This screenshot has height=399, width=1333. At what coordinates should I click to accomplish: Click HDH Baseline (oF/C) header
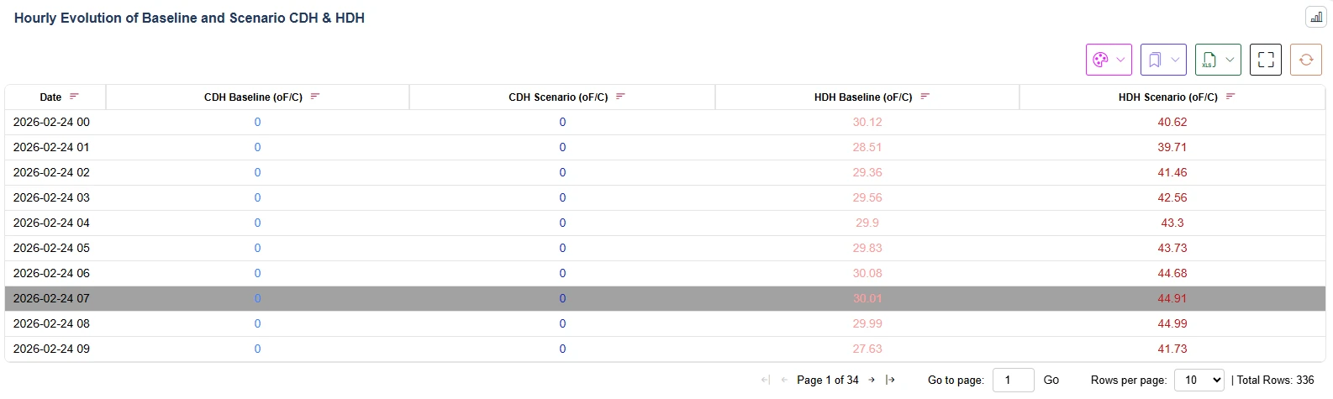tap(867, 97)
